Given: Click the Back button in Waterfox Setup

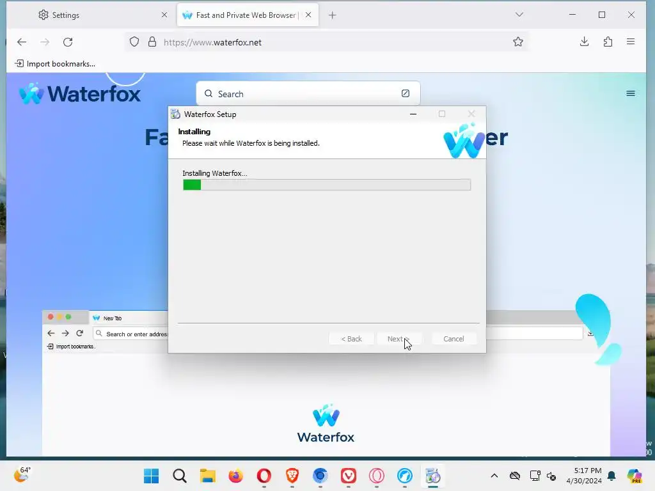Looking at the screenshot, I should pos(351,339).
